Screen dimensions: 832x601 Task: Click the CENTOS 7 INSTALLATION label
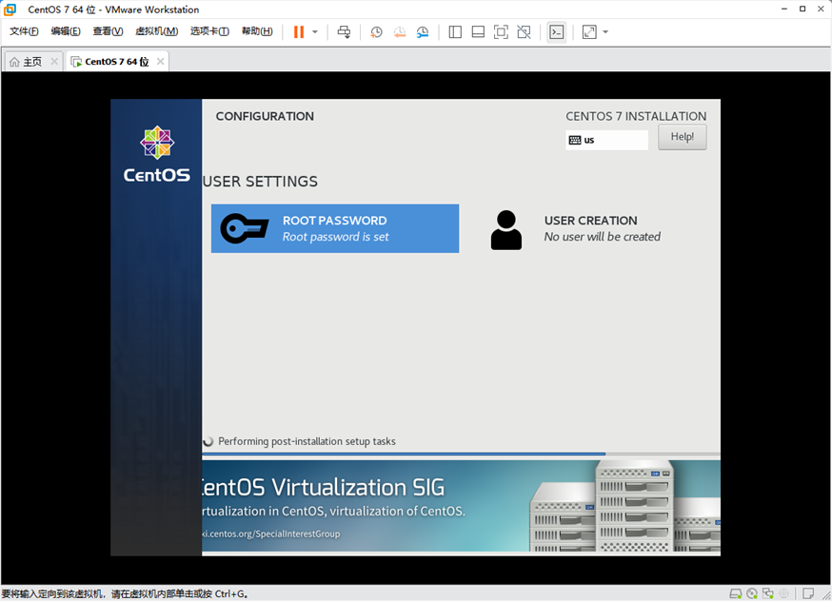tap(636, 116)
